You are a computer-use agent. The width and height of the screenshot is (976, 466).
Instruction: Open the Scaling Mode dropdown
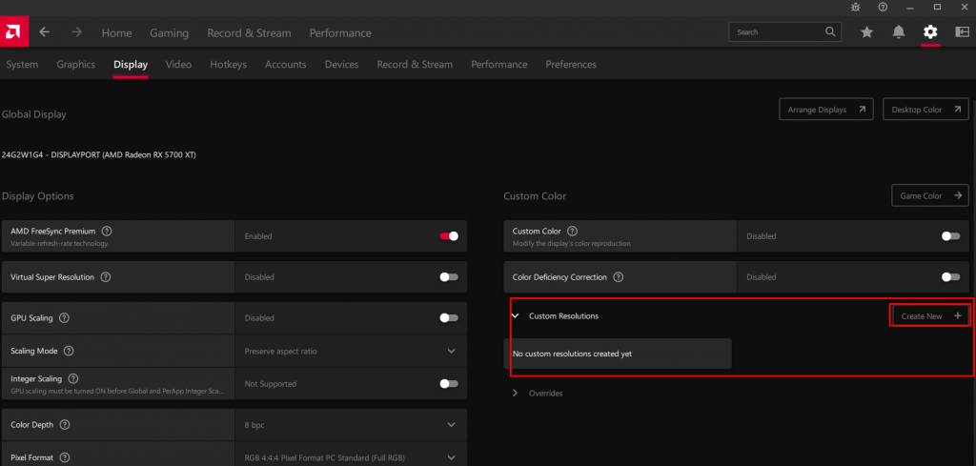tap(451, 351)
